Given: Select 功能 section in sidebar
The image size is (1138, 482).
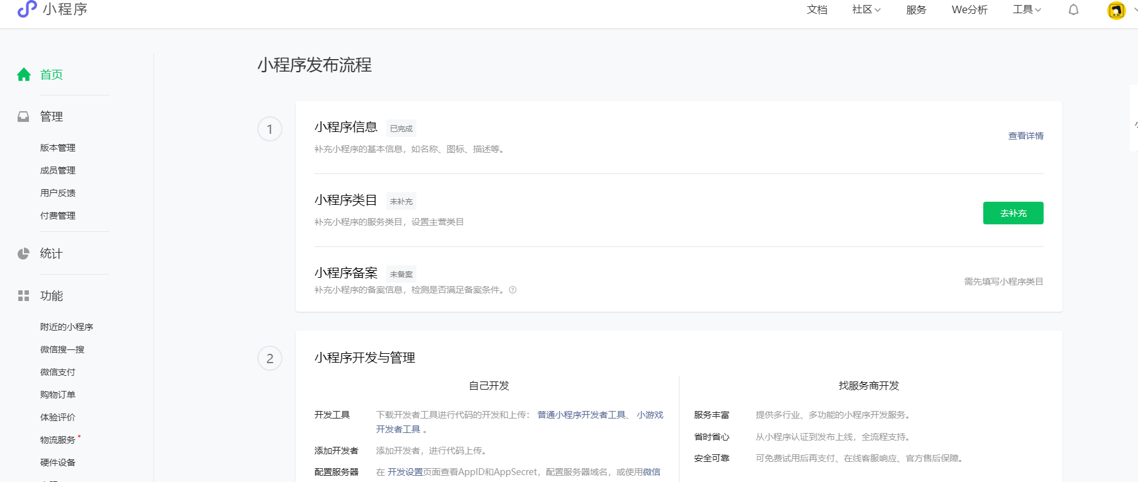Looking at the screenshot, I should pyautogui.click(x=52, y=295).
